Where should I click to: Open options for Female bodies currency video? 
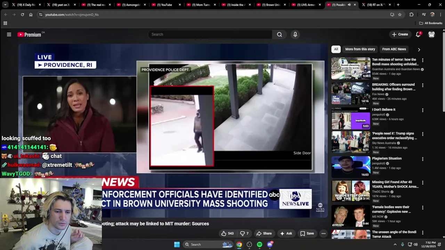(422, 208)
